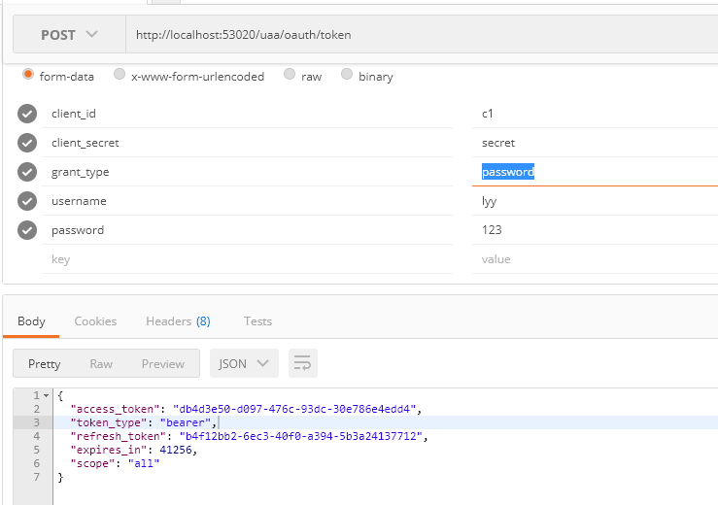The height and width of the screenshot is (505, 718).
Task: Go to the Tests tab
Action: (257, 320)
